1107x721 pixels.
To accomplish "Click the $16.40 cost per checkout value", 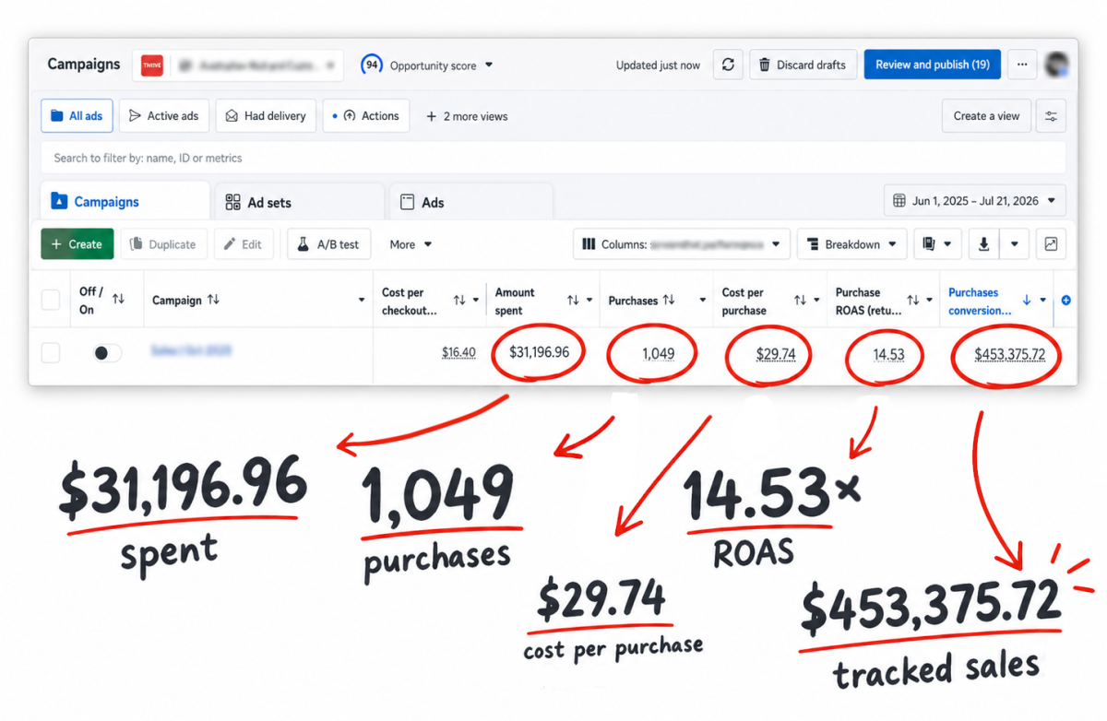I will pyautogui.click(x=458, y=353).
